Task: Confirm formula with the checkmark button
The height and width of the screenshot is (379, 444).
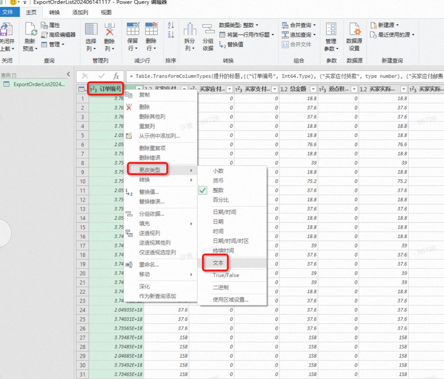Action: [101, 76]
